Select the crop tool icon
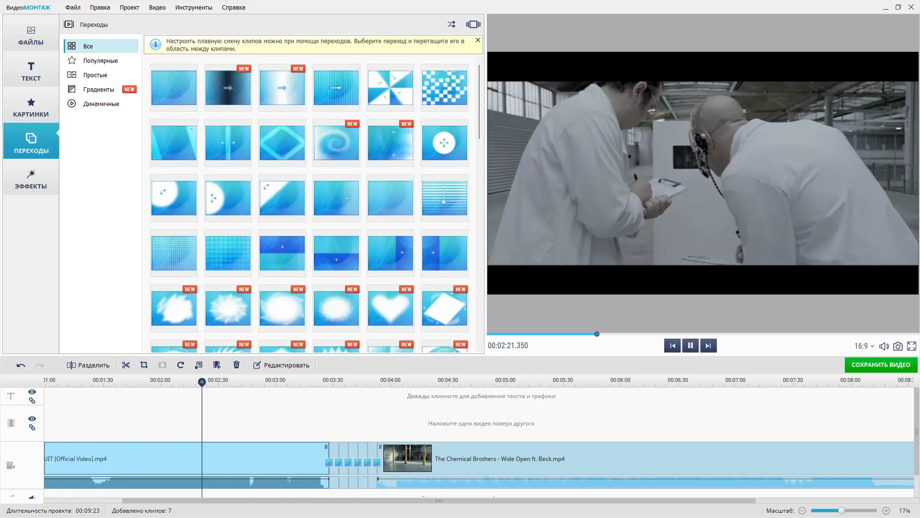This screenshot has width=920, height=518. [x=144, y=365]
